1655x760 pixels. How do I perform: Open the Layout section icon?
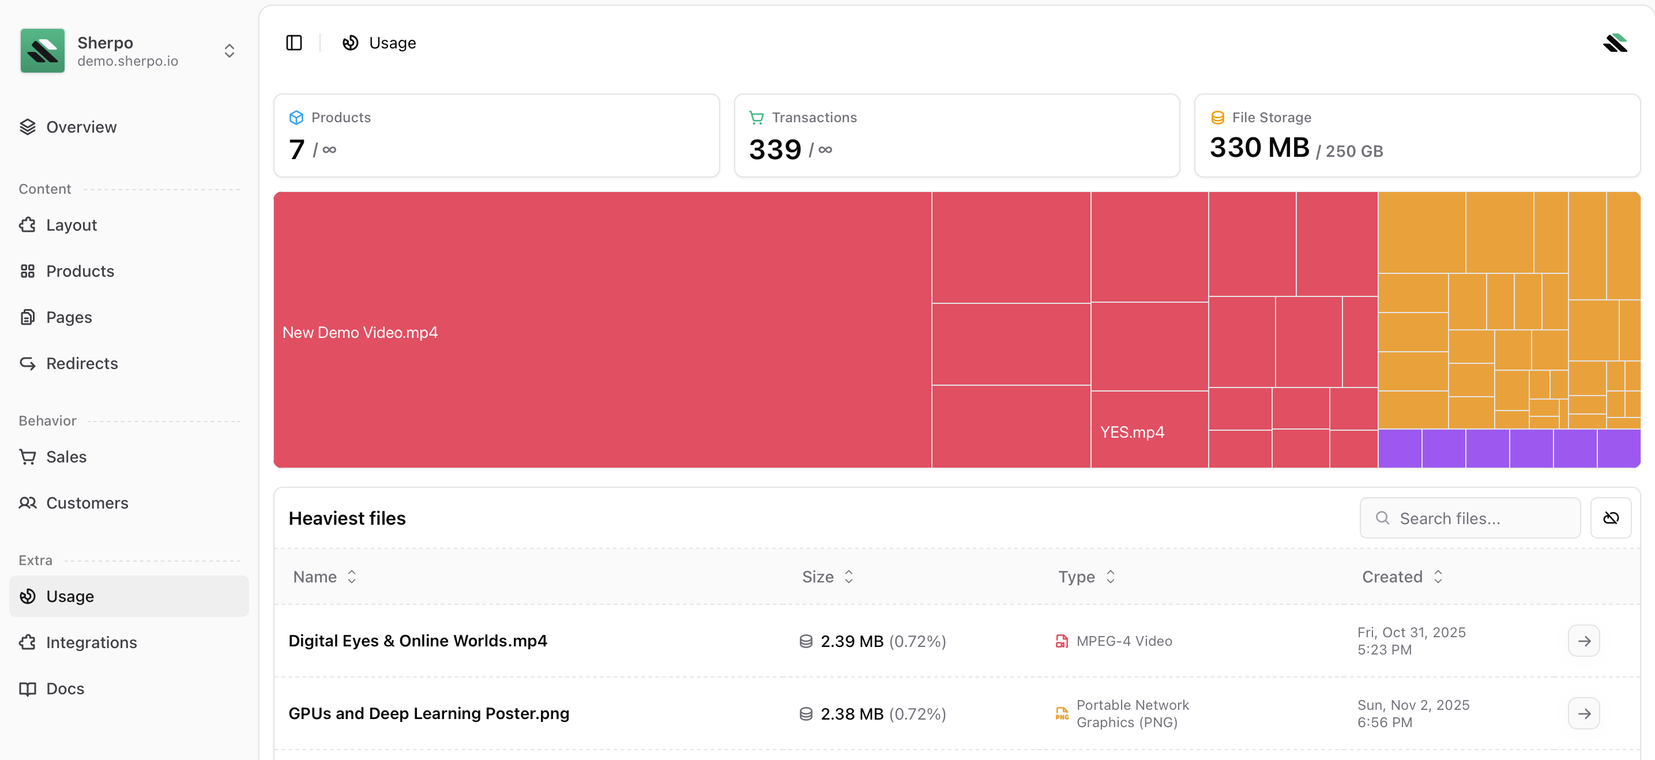click(x=28, y=224)
